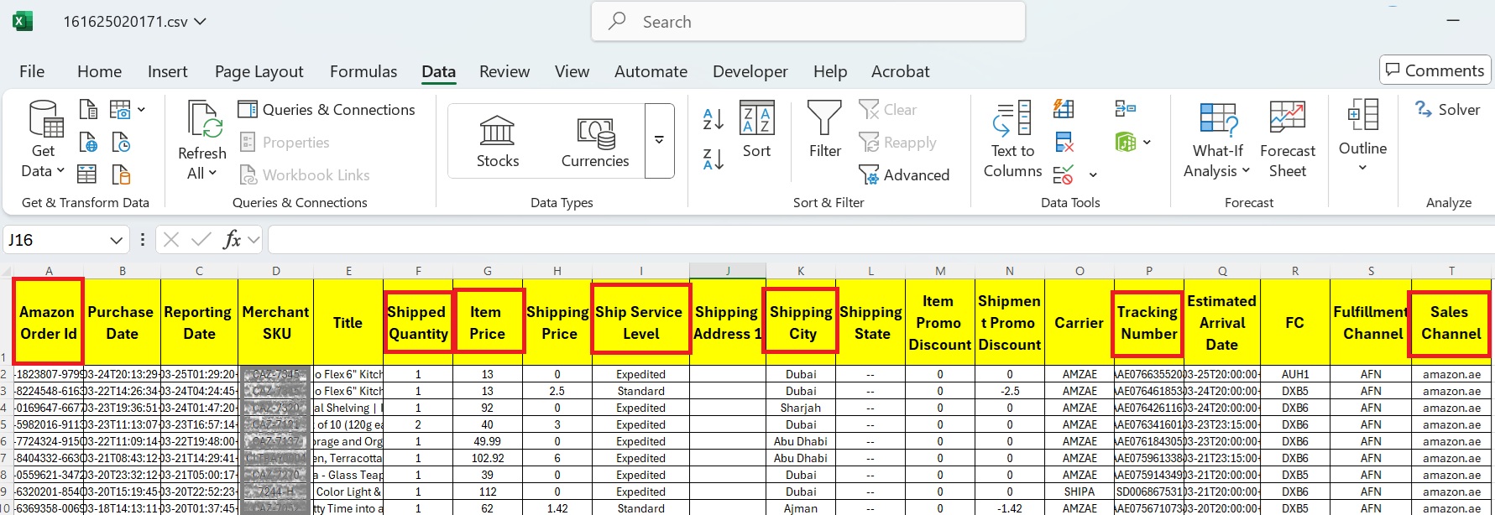Sort Z to A descending
The width and height of the screenshot is (1495, 515).
pos(713,159)
